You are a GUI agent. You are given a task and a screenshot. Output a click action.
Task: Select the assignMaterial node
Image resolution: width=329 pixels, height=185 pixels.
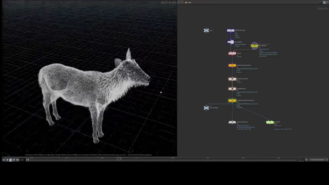tap(232, 89)
